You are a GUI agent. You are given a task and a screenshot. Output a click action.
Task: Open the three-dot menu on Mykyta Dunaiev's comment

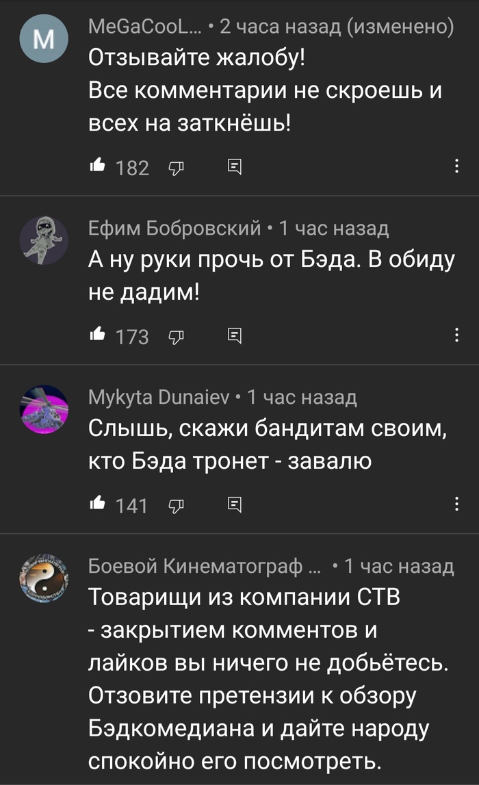coord(456,504)
